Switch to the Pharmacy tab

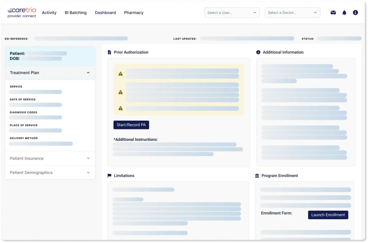(134, 13)
